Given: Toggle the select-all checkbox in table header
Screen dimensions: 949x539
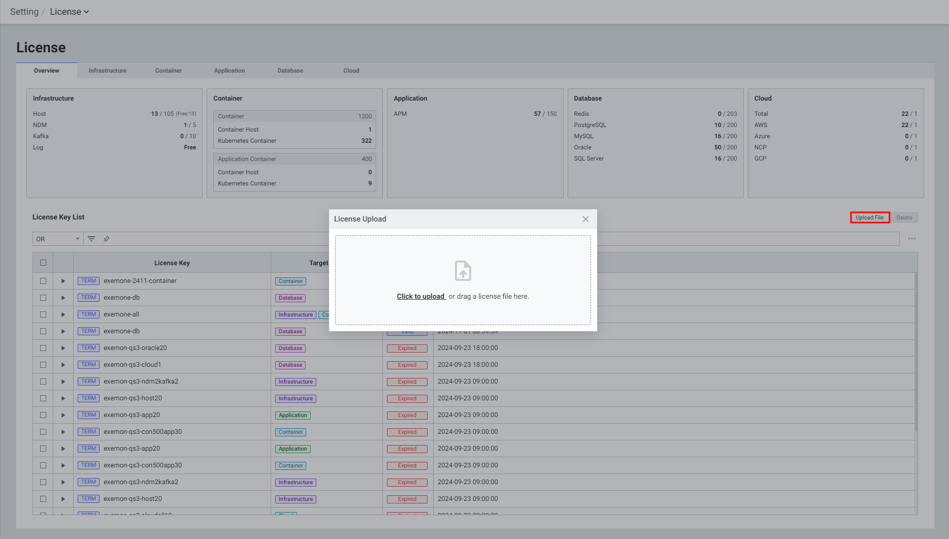Looking at the screenshot, I should (x=43, y=263).
